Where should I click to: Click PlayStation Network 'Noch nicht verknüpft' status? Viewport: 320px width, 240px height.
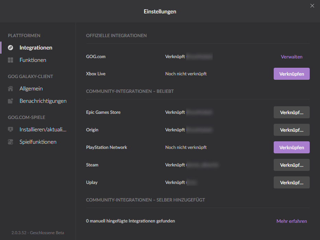coord(186,147)
